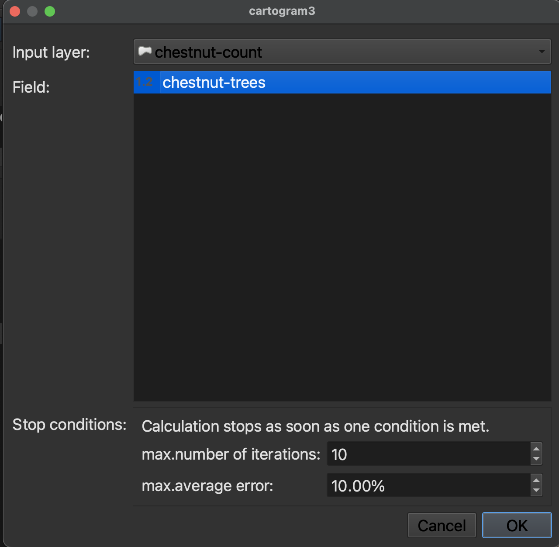Screen dimensions: 559x547
Task: Open the chestnut-count layer combo box
Action: (341, 52)
